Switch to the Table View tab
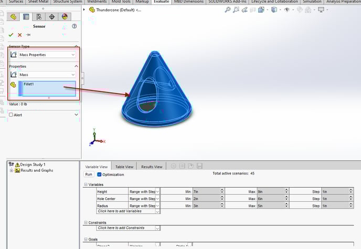This screenshot has width=361, height=249. (124, 167)
